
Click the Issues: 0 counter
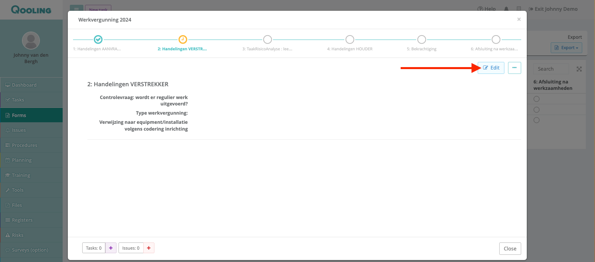pos(131,248)
